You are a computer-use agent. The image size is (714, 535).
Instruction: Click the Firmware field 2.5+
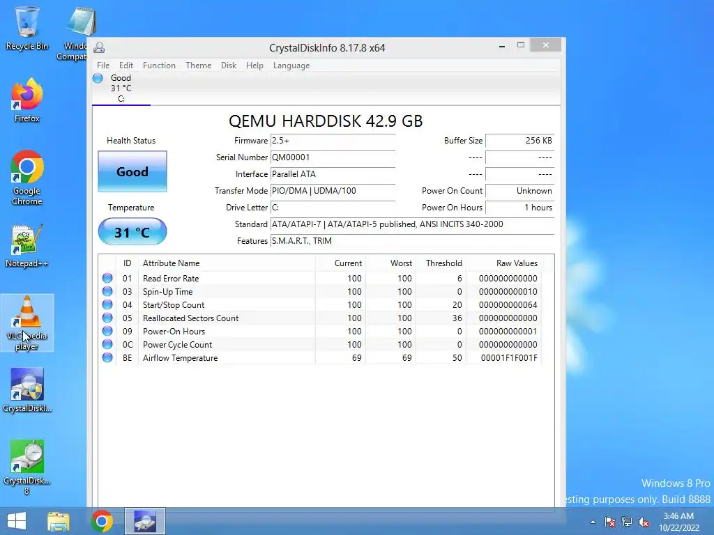point(333,141)
